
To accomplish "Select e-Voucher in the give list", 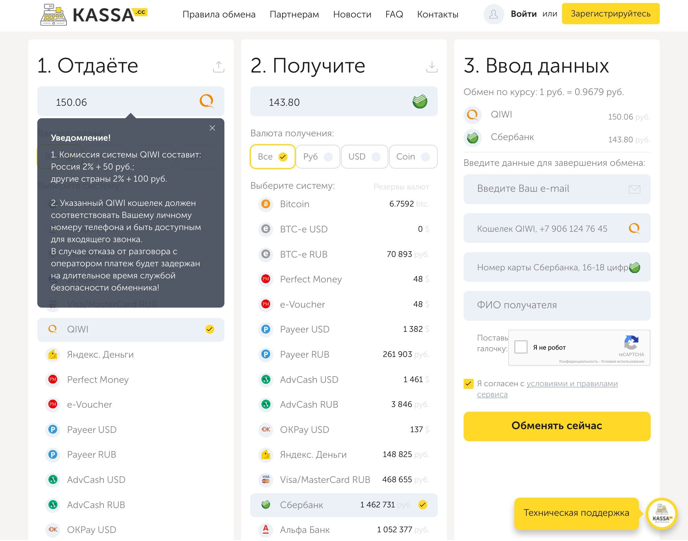I will tap(131, 404).
